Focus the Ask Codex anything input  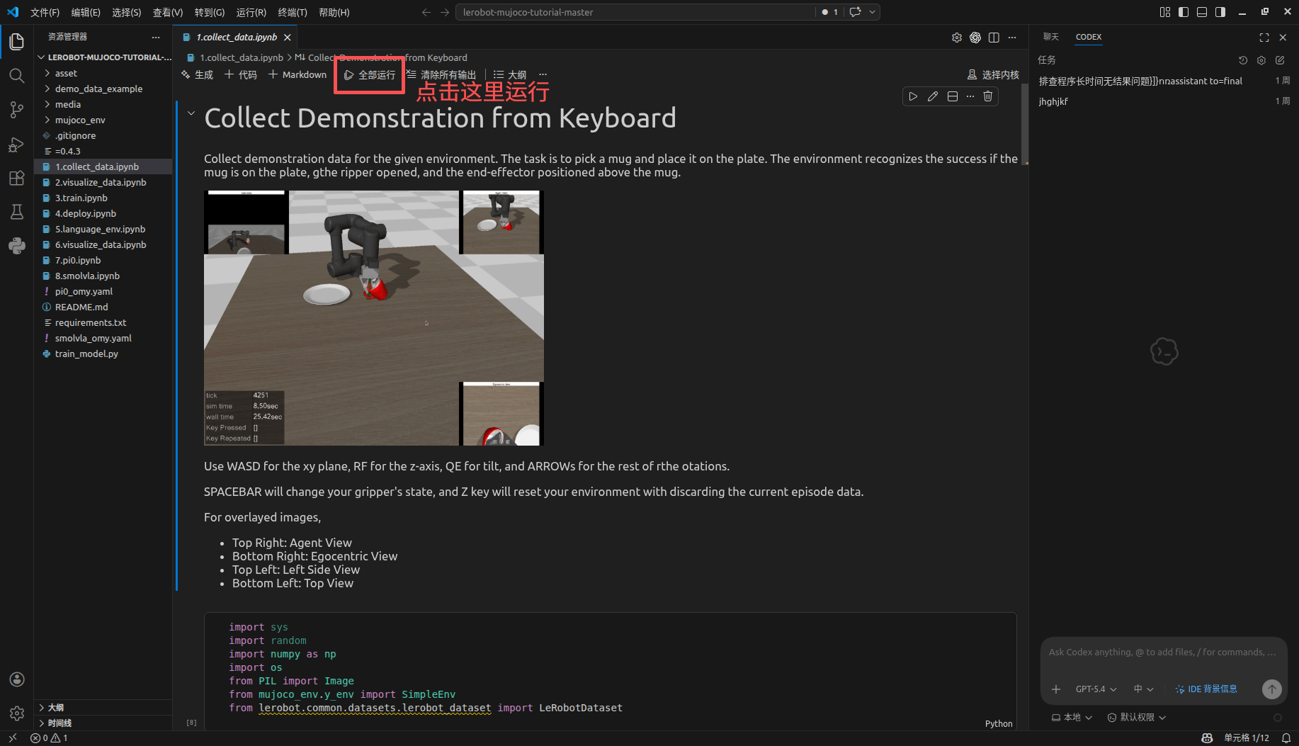pos(1163,652)
